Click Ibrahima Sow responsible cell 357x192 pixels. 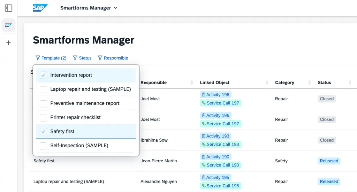[154, 140]
